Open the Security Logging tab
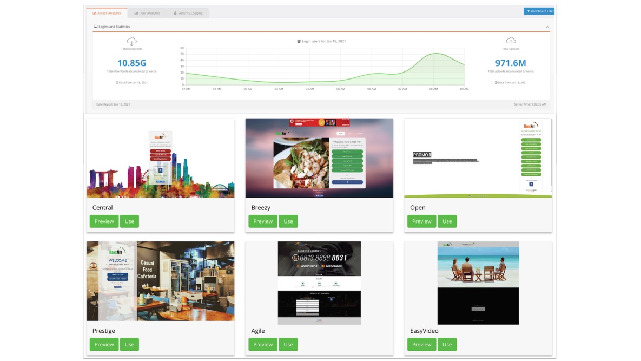 click(188, 13)
